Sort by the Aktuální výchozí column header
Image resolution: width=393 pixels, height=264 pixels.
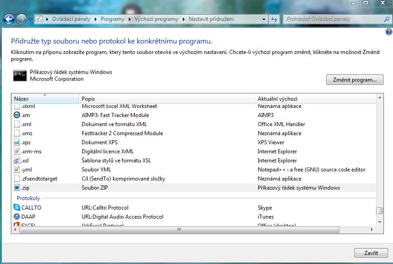[x=315, y=99]
